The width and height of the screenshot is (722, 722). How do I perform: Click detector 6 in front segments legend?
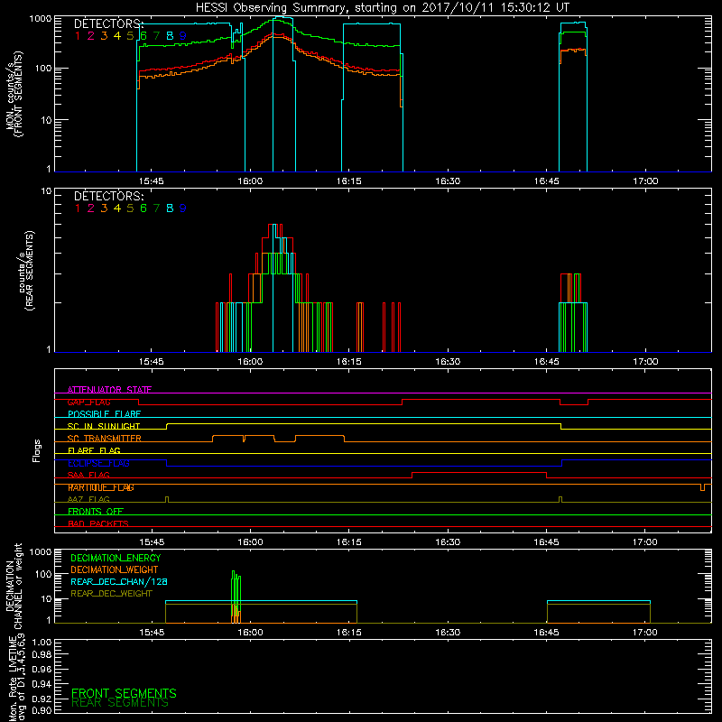point(143,36)
